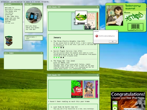Click the 'Welcome to Astroid's Library' text
Image resolution: width=147 pixels, height=110 pixels.
click(13, 9)
